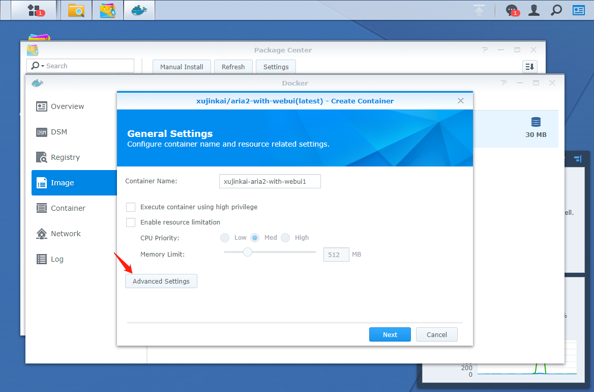Click Next to continue container creation
This screenshot has height=392, width=594.
click(x=390, y=335)
